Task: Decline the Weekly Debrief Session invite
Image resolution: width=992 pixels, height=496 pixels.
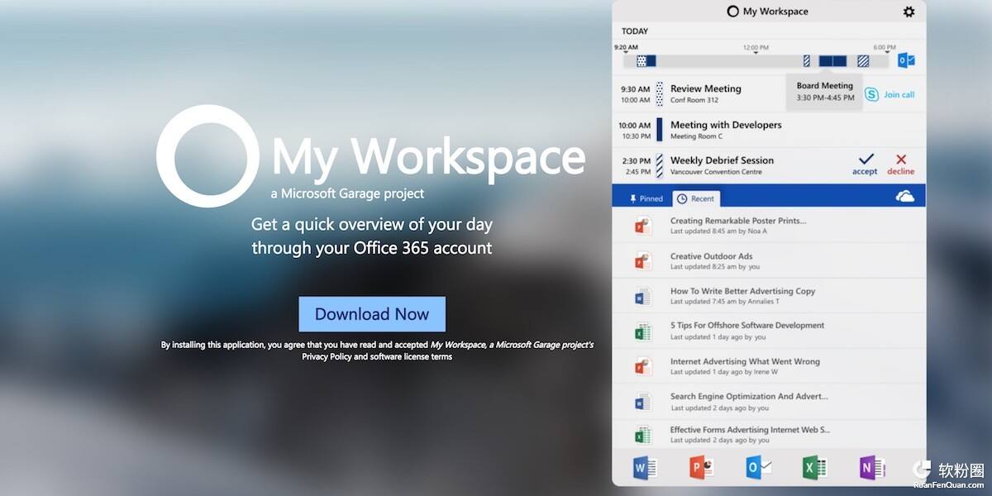Action: (x=901, y=164)
